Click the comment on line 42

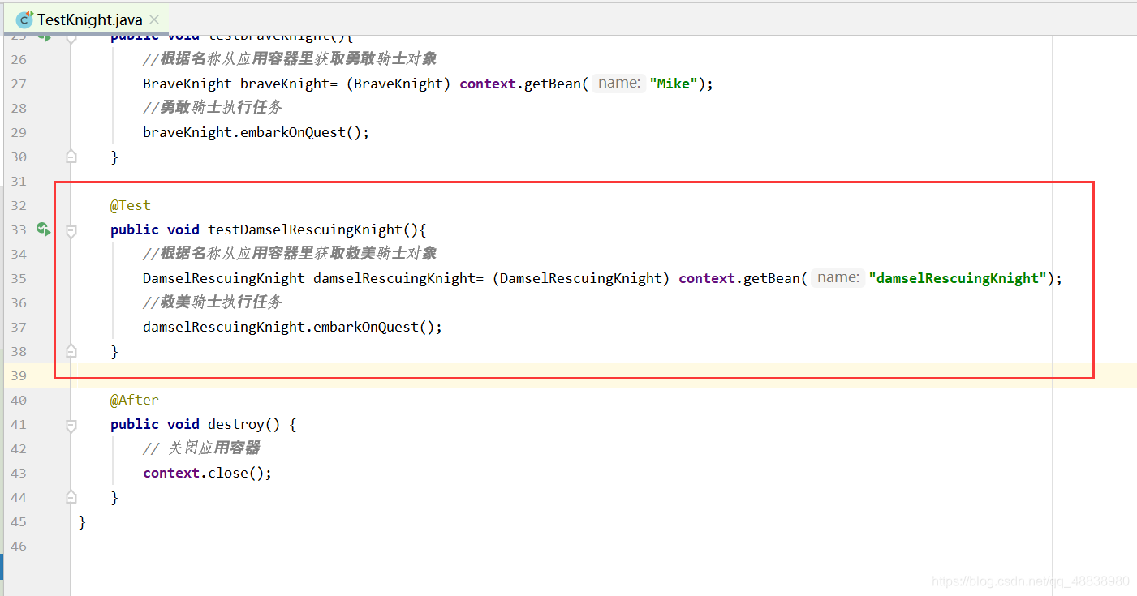click(x=201, y=448)
